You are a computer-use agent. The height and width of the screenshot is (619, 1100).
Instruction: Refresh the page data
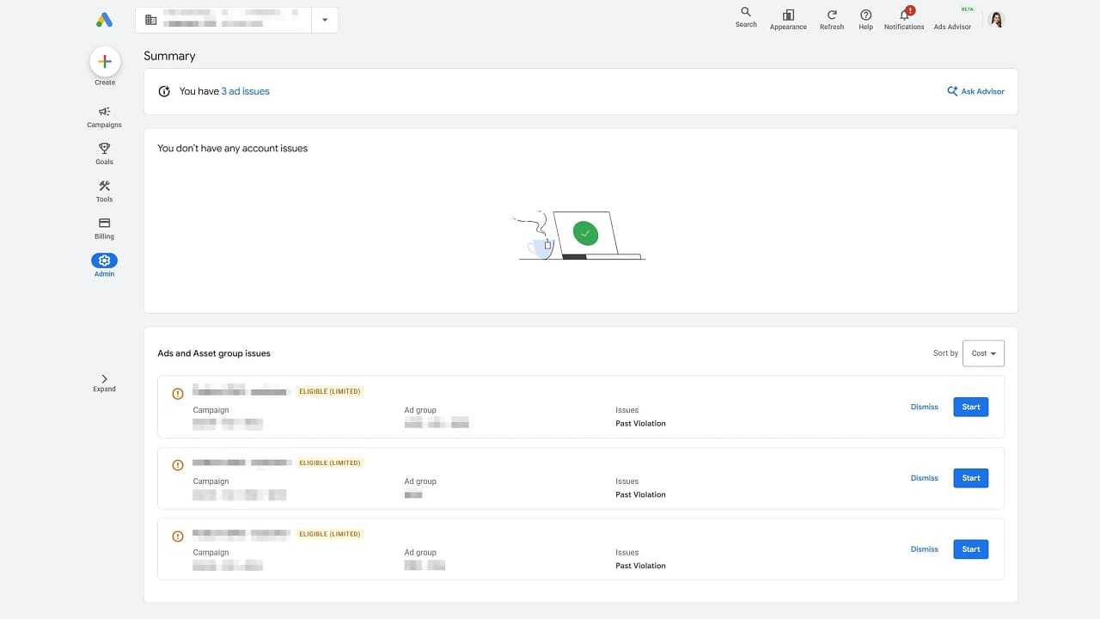[x=832, y=19]
